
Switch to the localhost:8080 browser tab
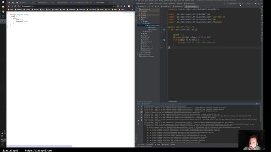(x=102, y=3)
